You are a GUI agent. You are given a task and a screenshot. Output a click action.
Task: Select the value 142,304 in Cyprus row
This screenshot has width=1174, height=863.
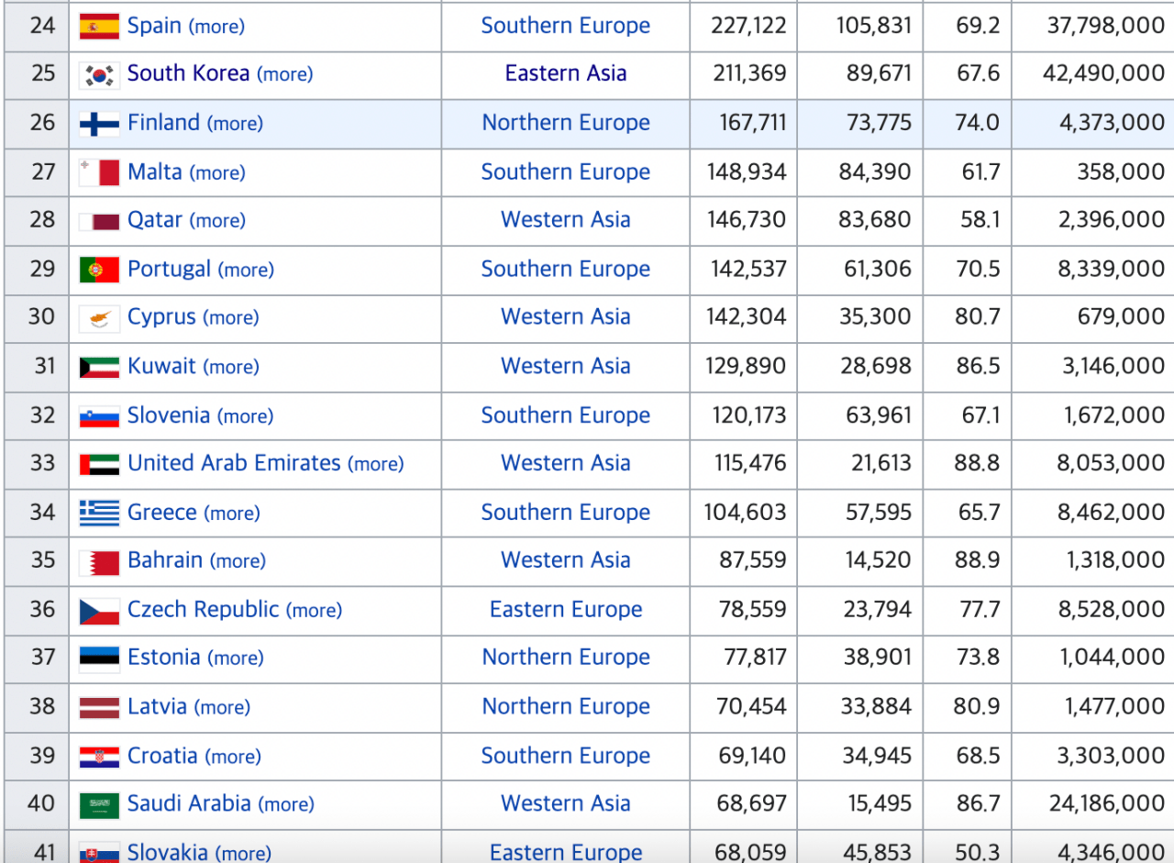pos(746,317)
